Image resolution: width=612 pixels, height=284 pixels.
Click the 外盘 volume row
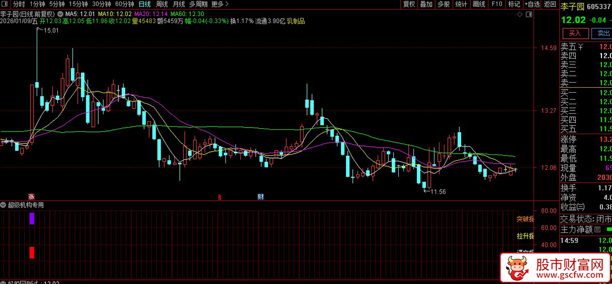586,178
